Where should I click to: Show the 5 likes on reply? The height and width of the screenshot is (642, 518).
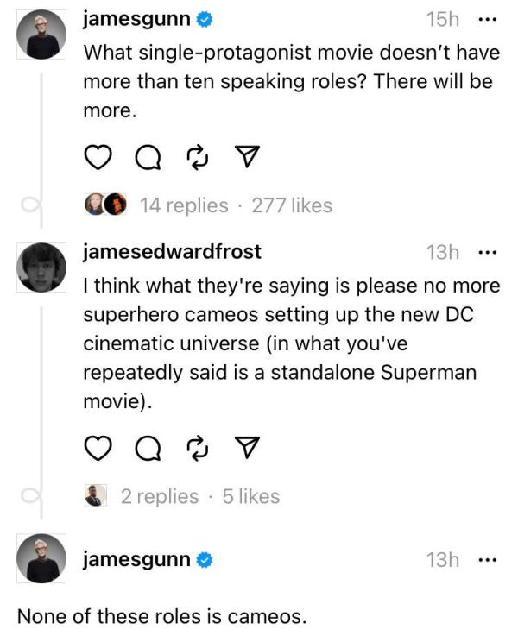pyautogui.click(x=251, y=496)
